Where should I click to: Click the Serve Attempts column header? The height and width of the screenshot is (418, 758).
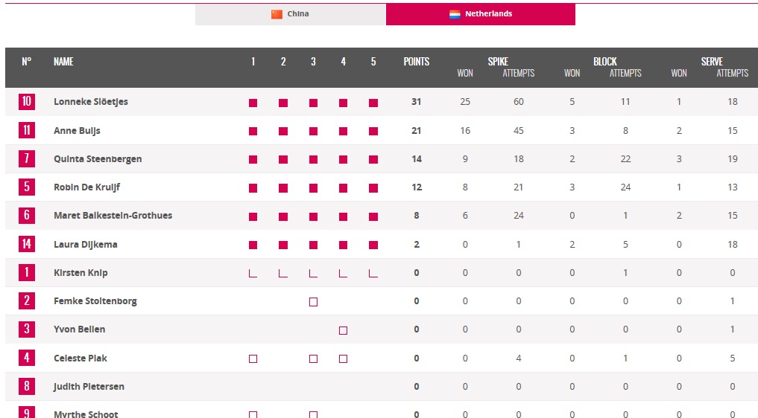tap(732, 73)
